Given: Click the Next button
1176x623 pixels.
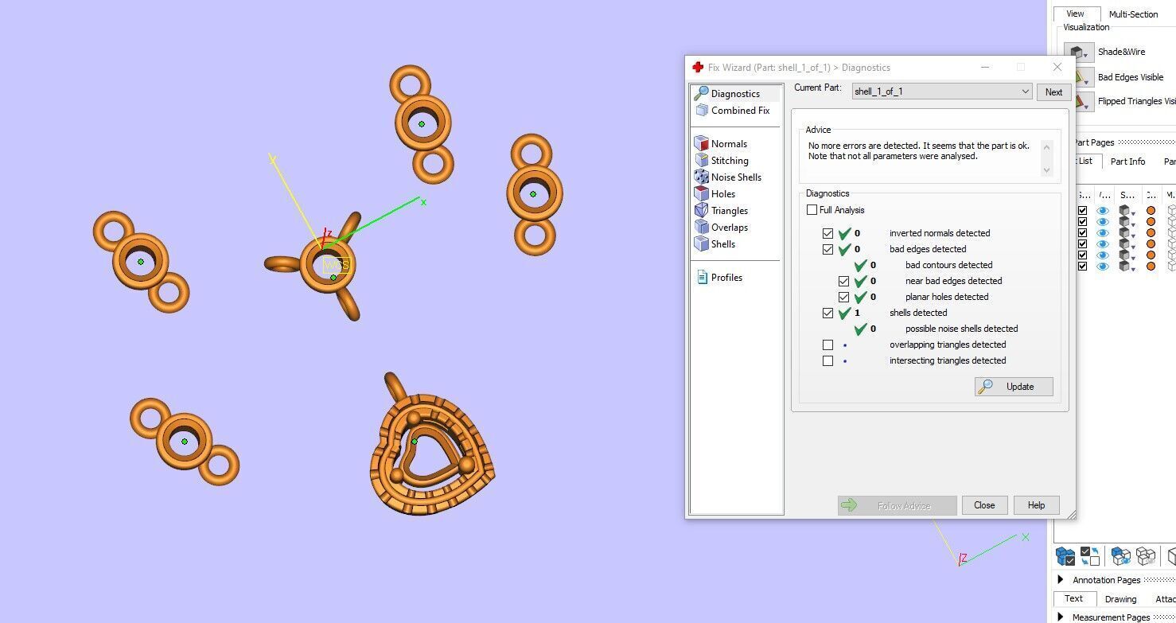Looking at the screenshot, I should [1053, 92].
